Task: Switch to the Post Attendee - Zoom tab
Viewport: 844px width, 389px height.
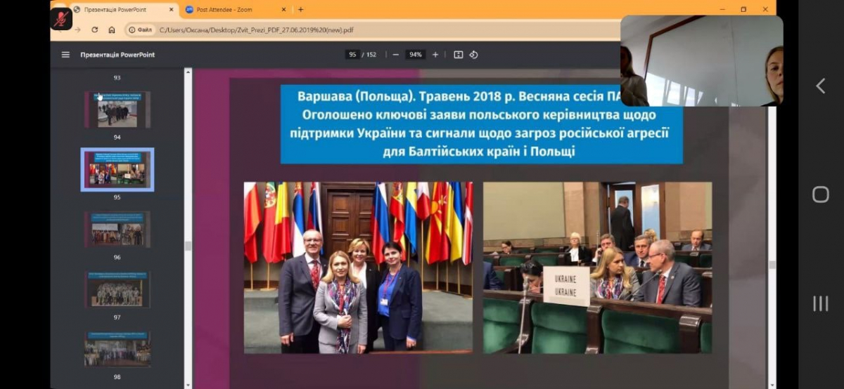Action: [x=236, y=10]
